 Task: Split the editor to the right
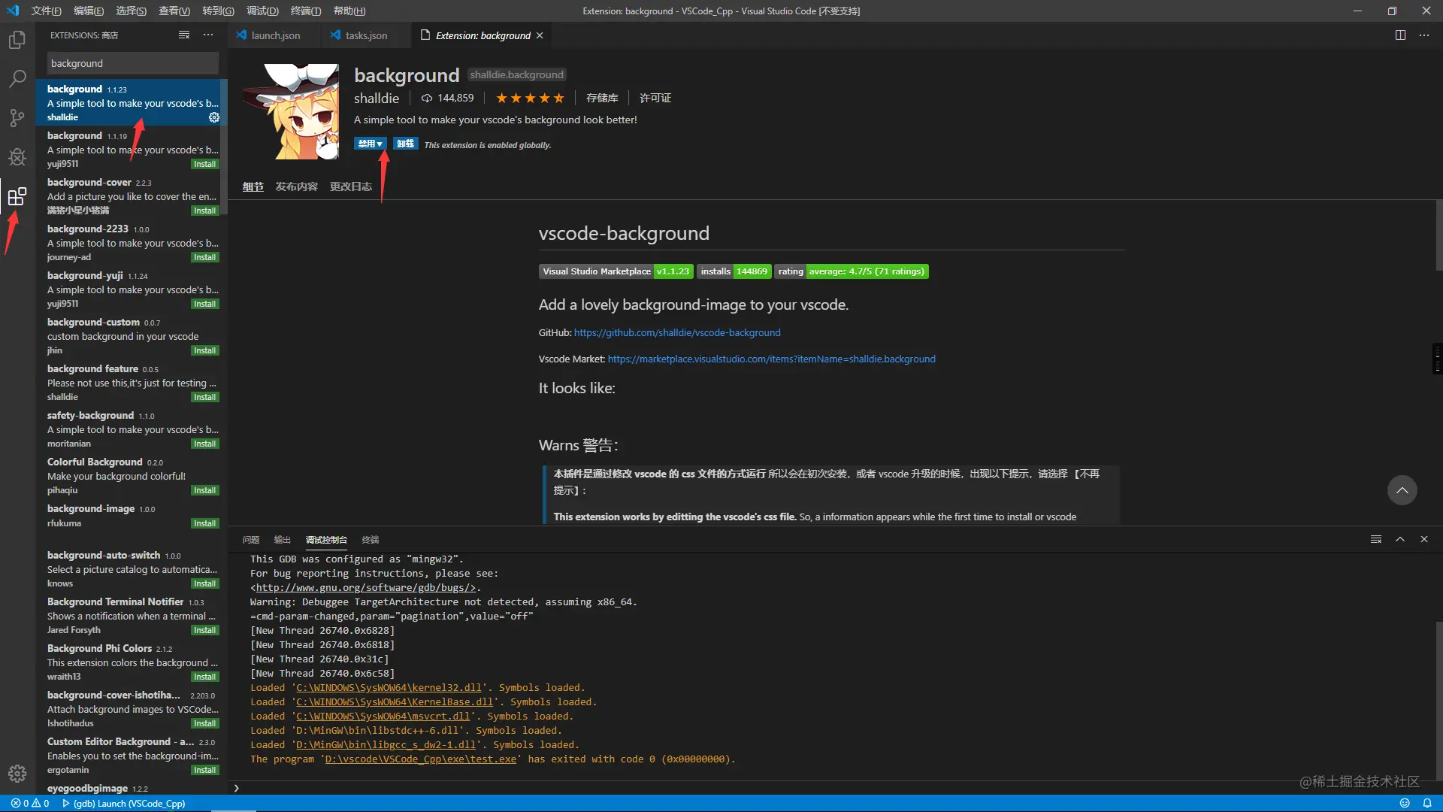click(1400, 35)
